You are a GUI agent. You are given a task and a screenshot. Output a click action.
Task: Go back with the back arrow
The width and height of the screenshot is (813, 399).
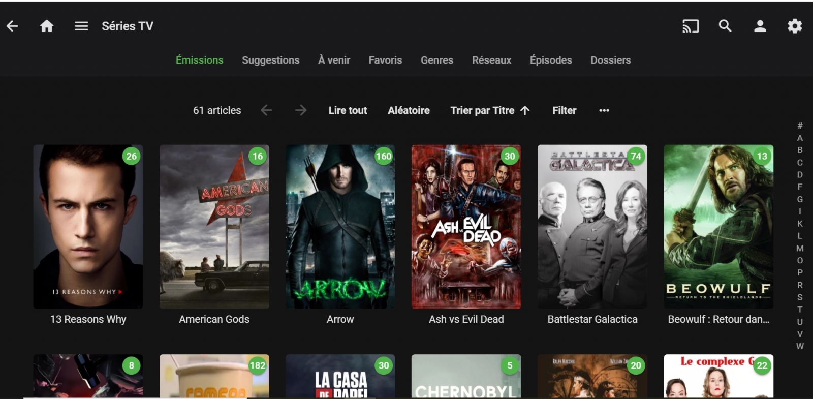point(12,26)
